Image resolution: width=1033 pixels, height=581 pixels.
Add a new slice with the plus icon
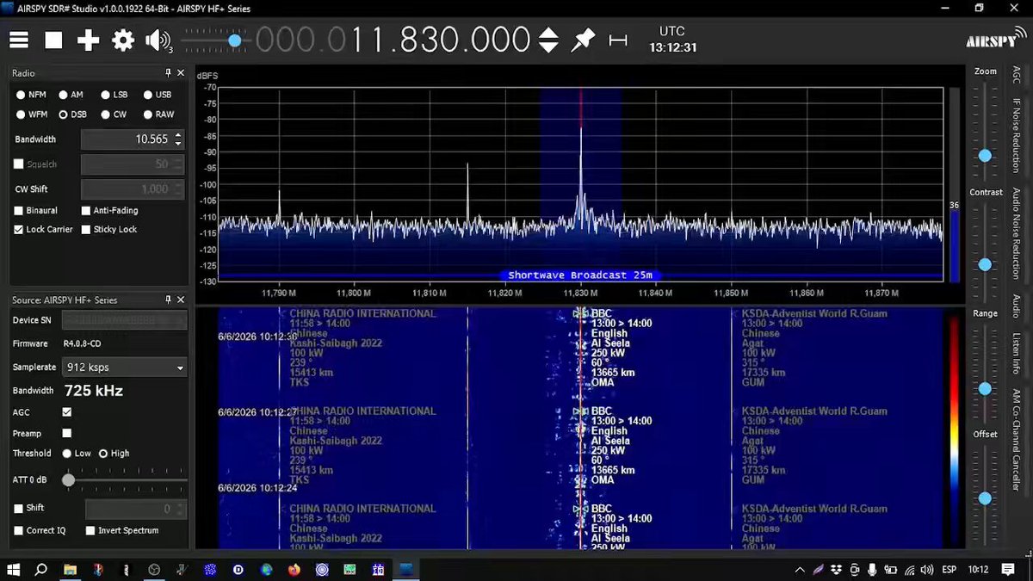tap(88, 40)
